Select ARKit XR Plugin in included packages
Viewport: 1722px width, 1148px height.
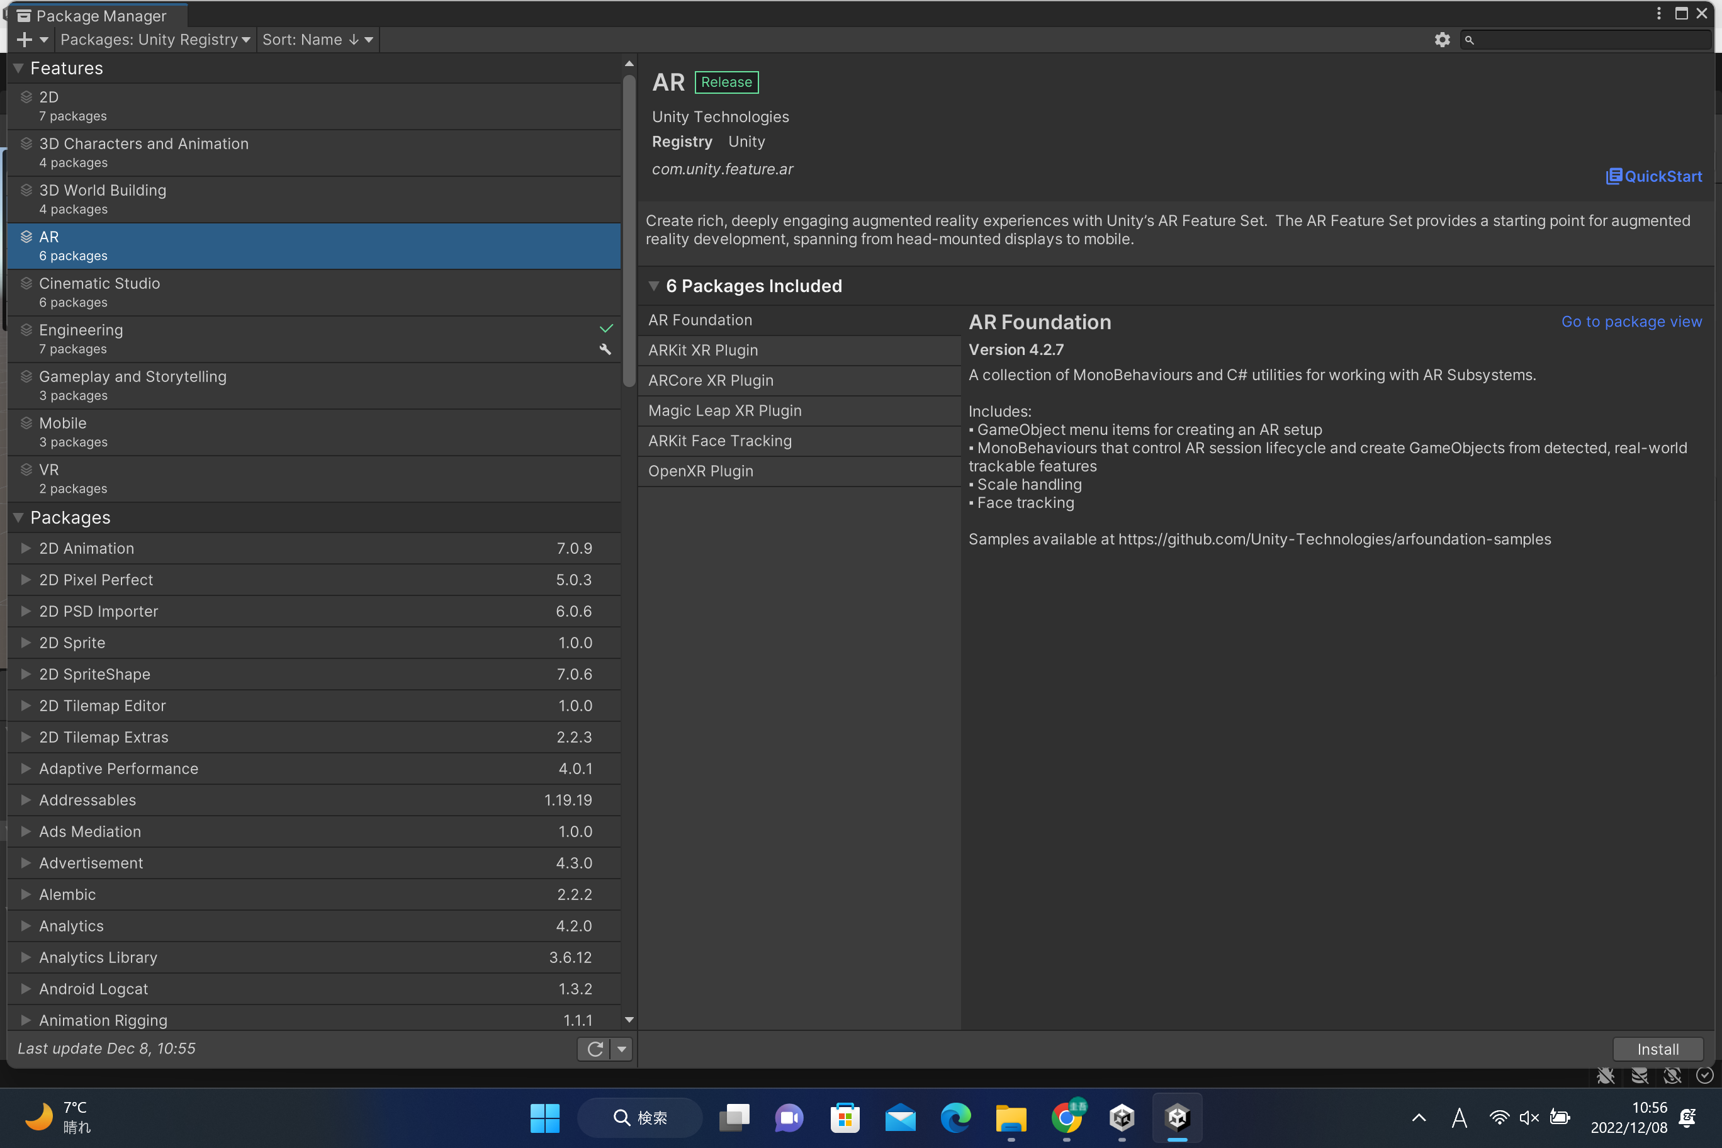pyautogui.click(x=703, y=350)
